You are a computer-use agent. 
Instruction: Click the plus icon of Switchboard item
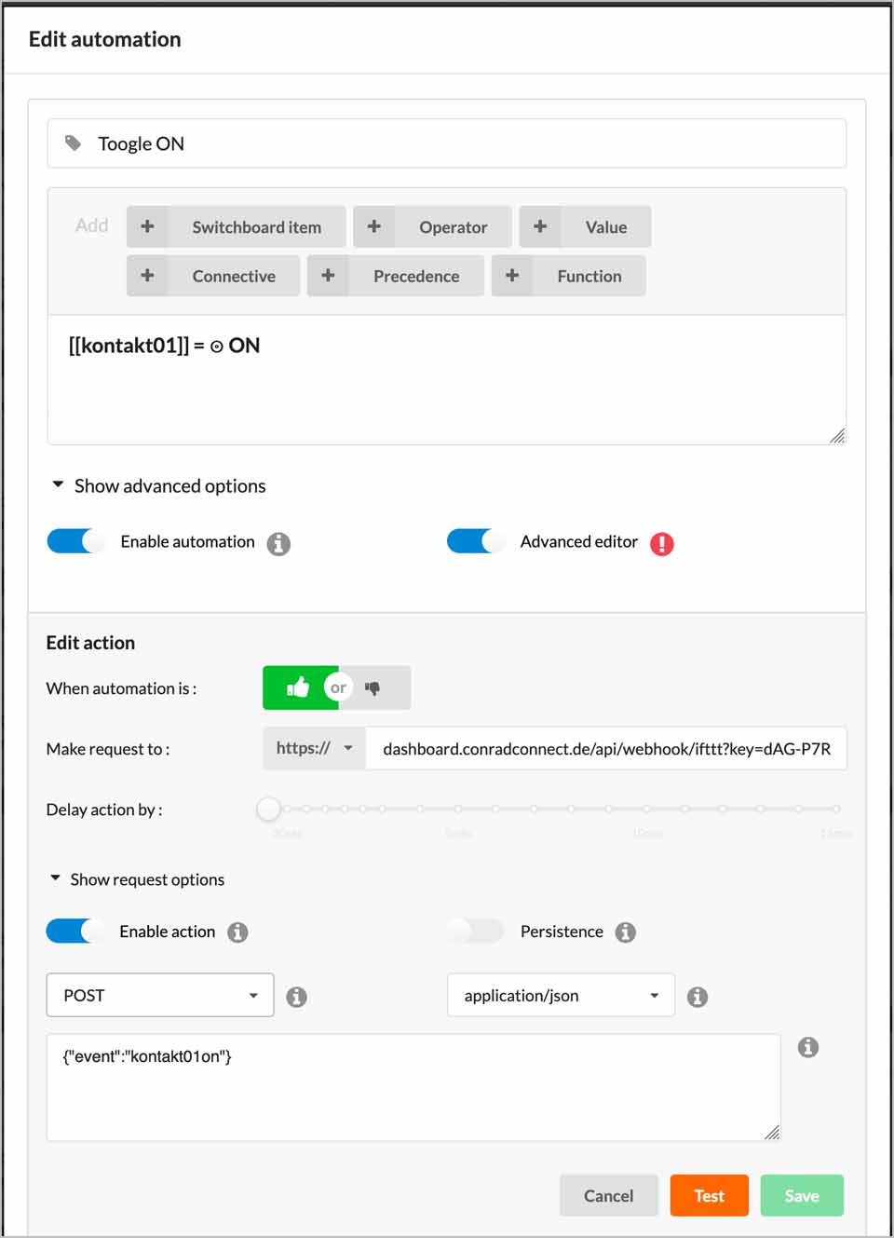point(147,226)
